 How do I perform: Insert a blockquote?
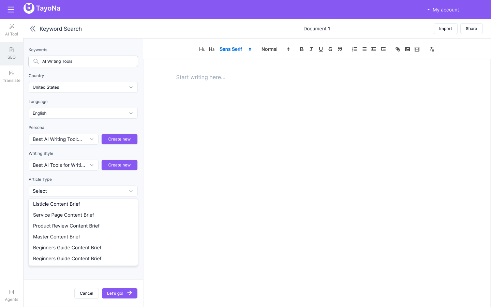pyautogui.click(x=340, y=49)
